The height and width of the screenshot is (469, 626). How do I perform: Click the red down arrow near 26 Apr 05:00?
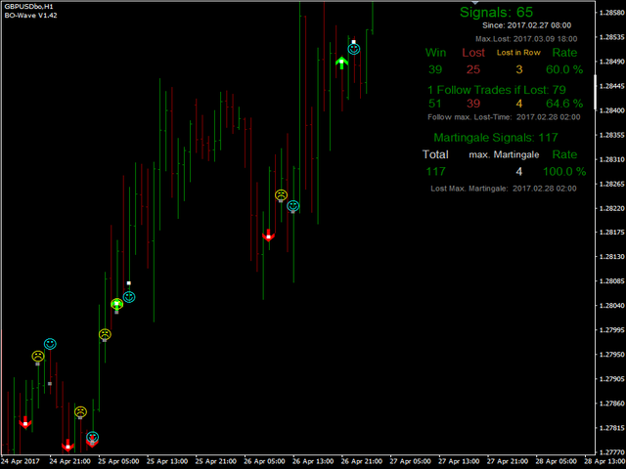click(x=269, y=235)
